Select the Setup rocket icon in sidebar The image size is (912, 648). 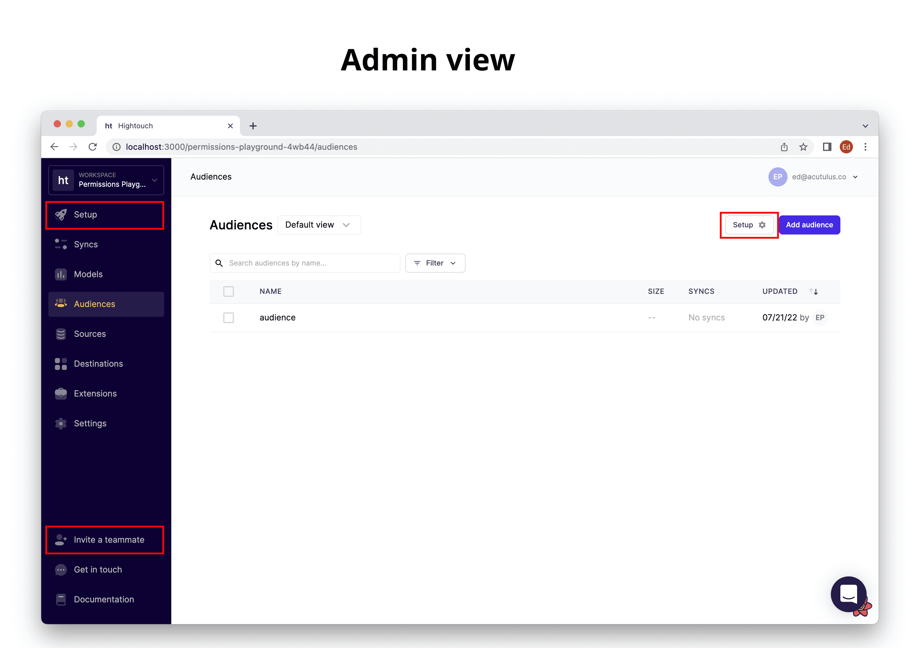[x=61, y=215]
